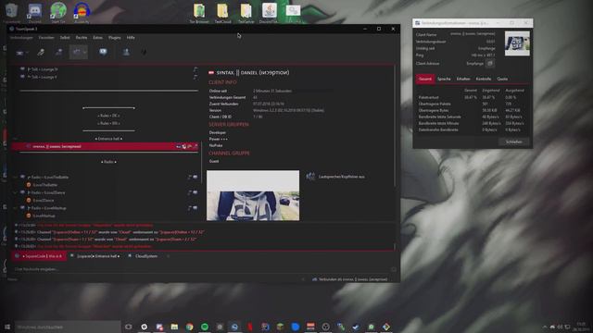Click the Windows taskbar search box

[68, 327]
